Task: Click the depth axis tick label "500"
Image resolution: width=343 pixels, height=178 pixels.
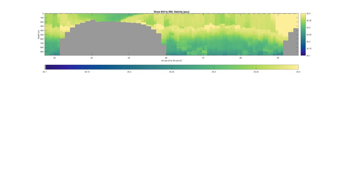Action: pos(42,35)
